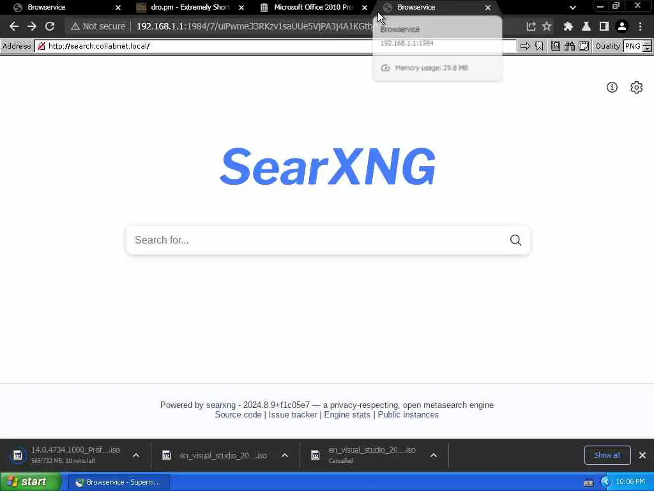The image size is (654, 491).
Task: Close the downloads bar
Action: click(643, 455)
